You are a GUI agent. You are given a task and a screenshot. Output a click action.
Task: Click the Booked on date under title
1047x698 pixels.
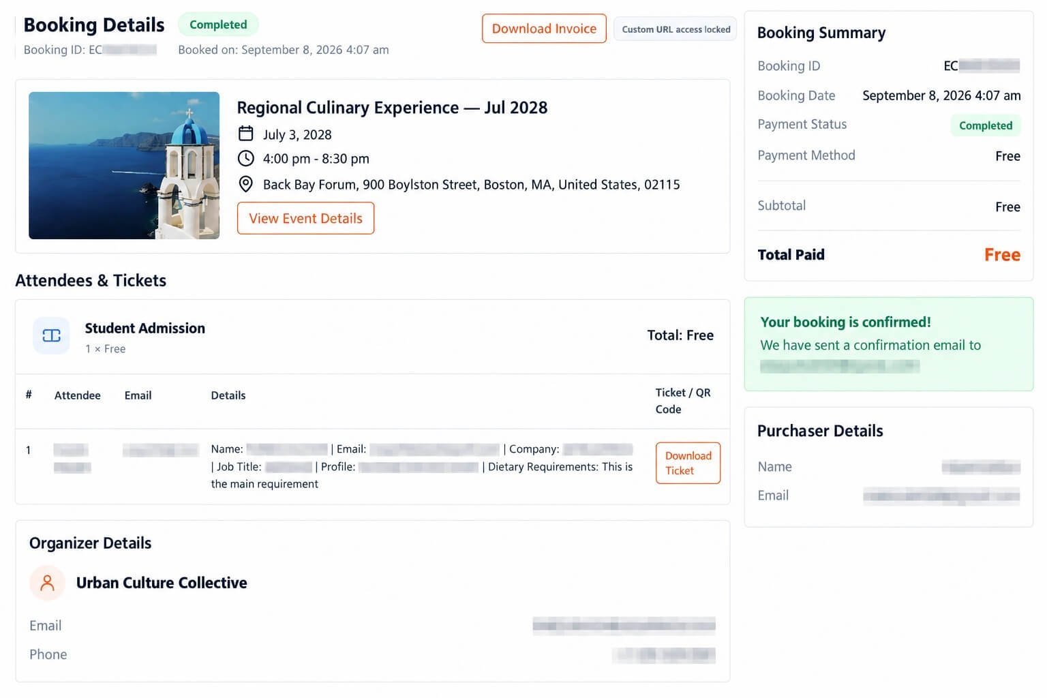click(x=284, y=50)
